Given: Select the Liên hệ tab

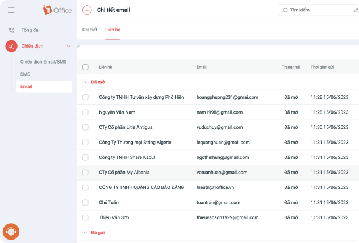Looking at the screenshot, I should pyautogui.click(x=112, y=30).
